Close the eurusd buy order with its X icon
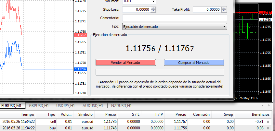The width and height of the screenshot is (275, 131). click(268, 128)
